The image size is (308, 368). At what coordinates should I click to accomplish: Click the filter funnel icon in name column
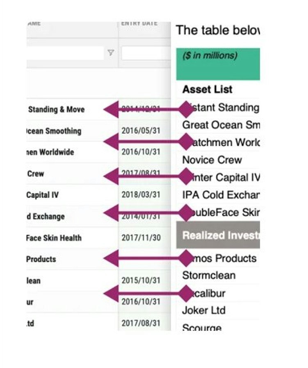pyautogui.click(x=111, y=53)
